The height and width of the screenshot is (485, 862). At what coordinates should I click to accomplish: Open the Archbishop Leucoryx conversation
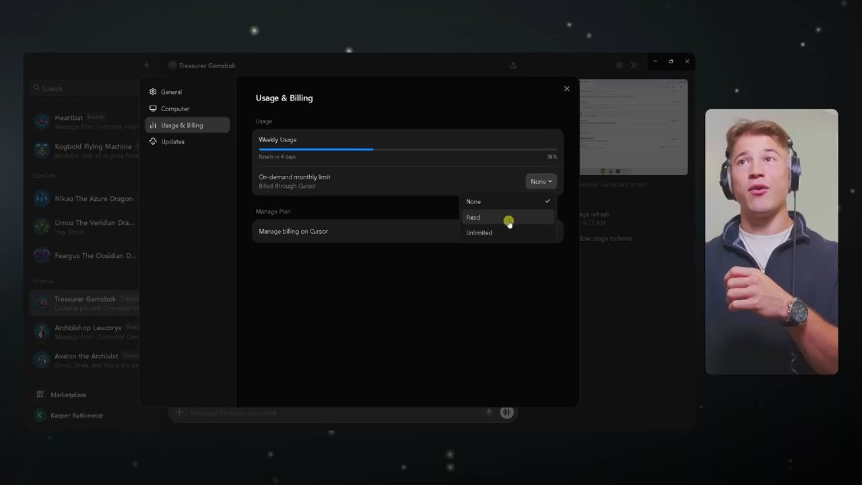click(84, 331)
